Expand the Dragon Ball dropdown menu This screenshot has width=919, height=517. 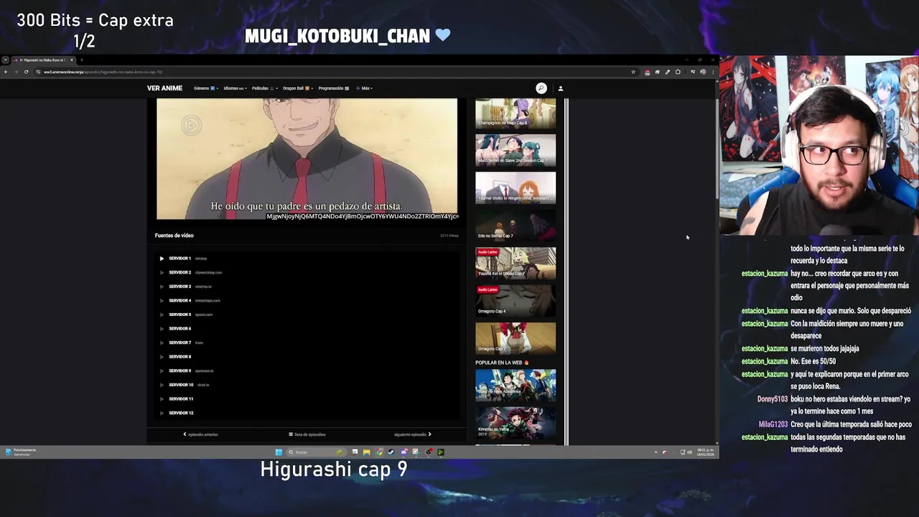(298, 88)
